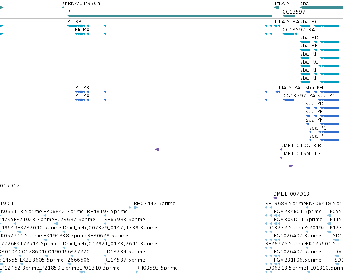Select the EP21859.3prime EST
The height and width of the screenshot is (274, 343).
pos(40,272)
